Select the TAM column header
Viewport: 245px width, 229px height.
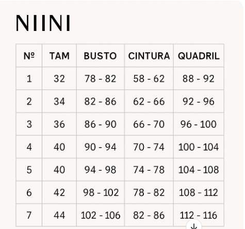[x=59, y=56]
